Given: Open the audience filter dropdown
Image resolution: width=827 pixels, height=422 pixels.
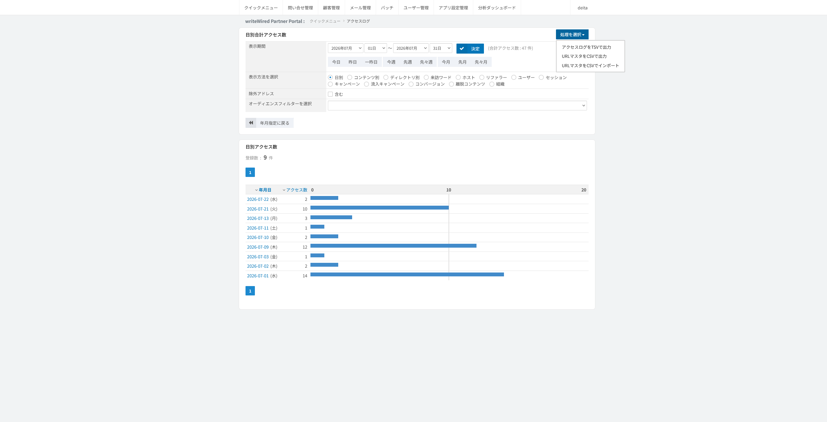Looking at the screenshot, I should 457,106.
